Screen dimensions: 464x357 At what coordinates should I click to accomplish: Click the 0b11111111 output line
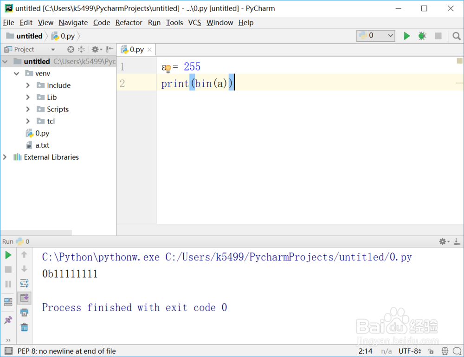(x=70, y=274)
